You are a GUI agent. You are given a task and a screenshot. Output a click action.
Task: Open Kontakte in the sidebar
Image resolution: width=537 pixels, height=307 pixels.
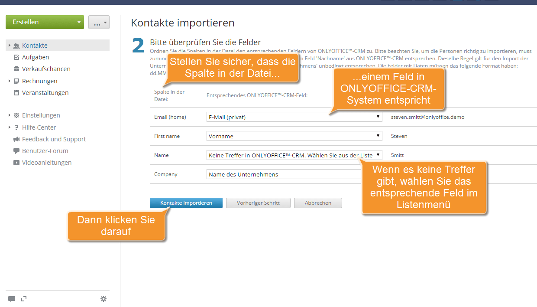pyautogui.click(x=35, y=46)
